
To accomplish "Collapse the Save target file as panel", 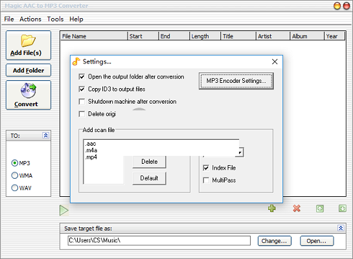I will (341, 228).
